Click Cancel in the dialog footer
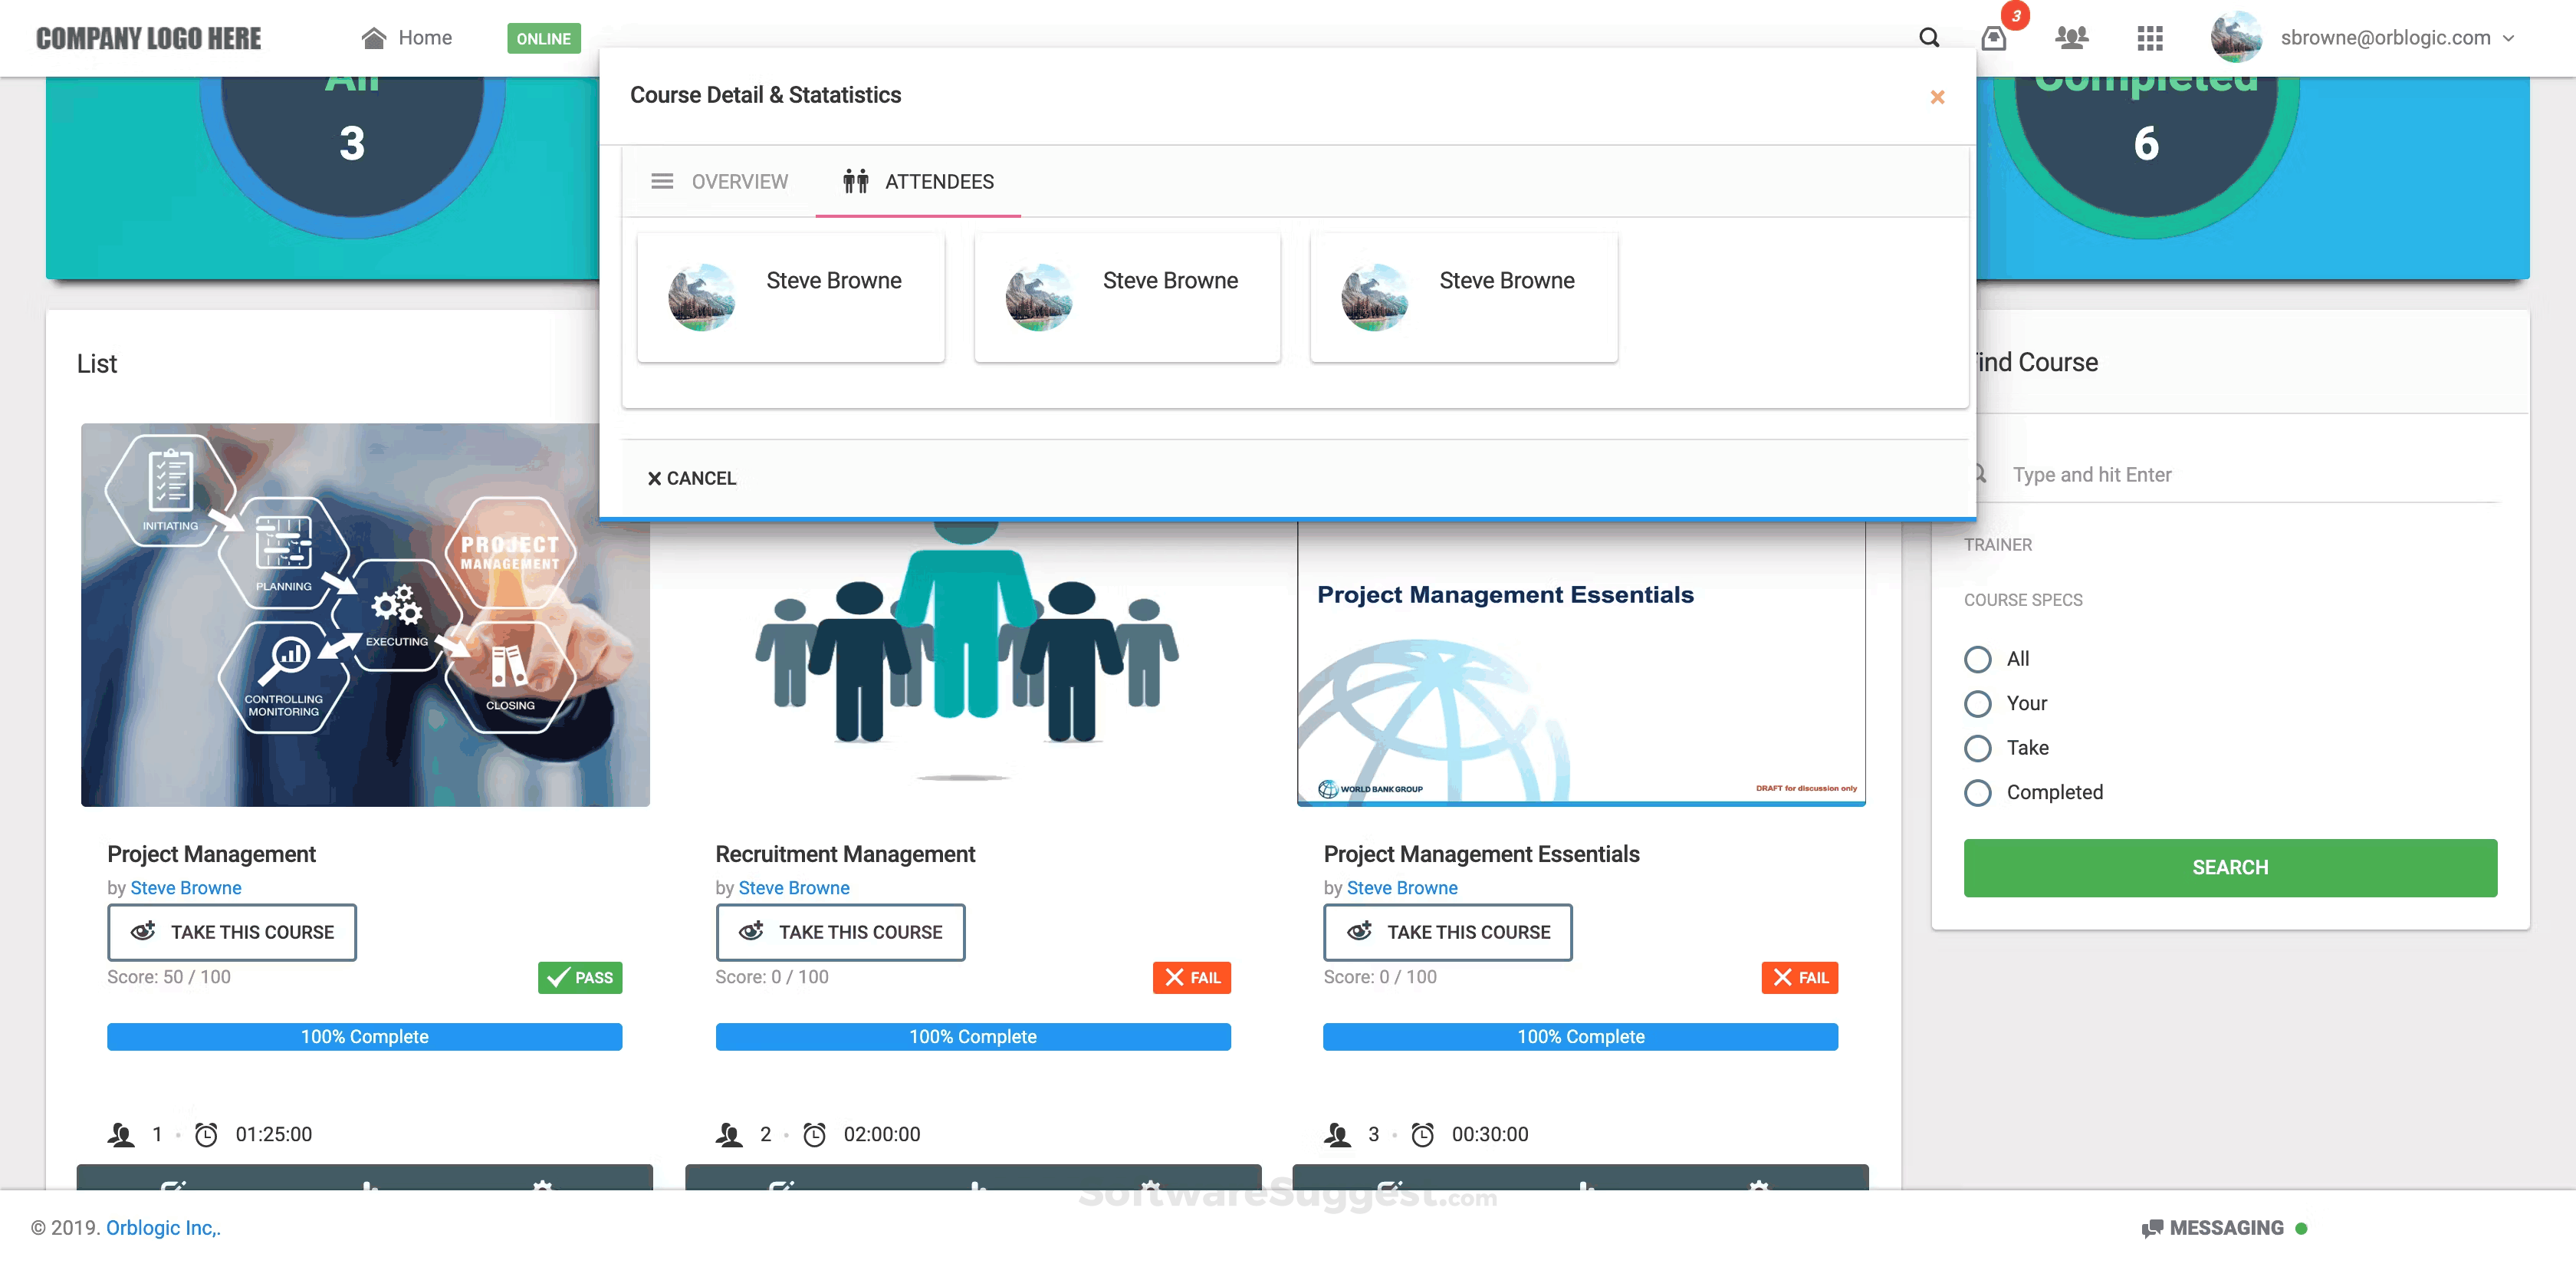The height and width of the screenshot is (1267, 2576). point(691,478)
